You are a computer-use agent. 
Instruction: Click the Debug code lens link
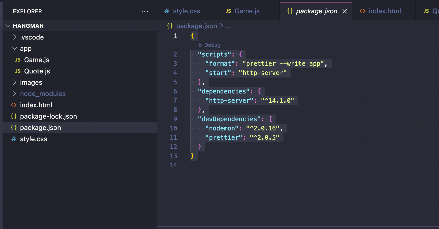click(x=209, y=45)
